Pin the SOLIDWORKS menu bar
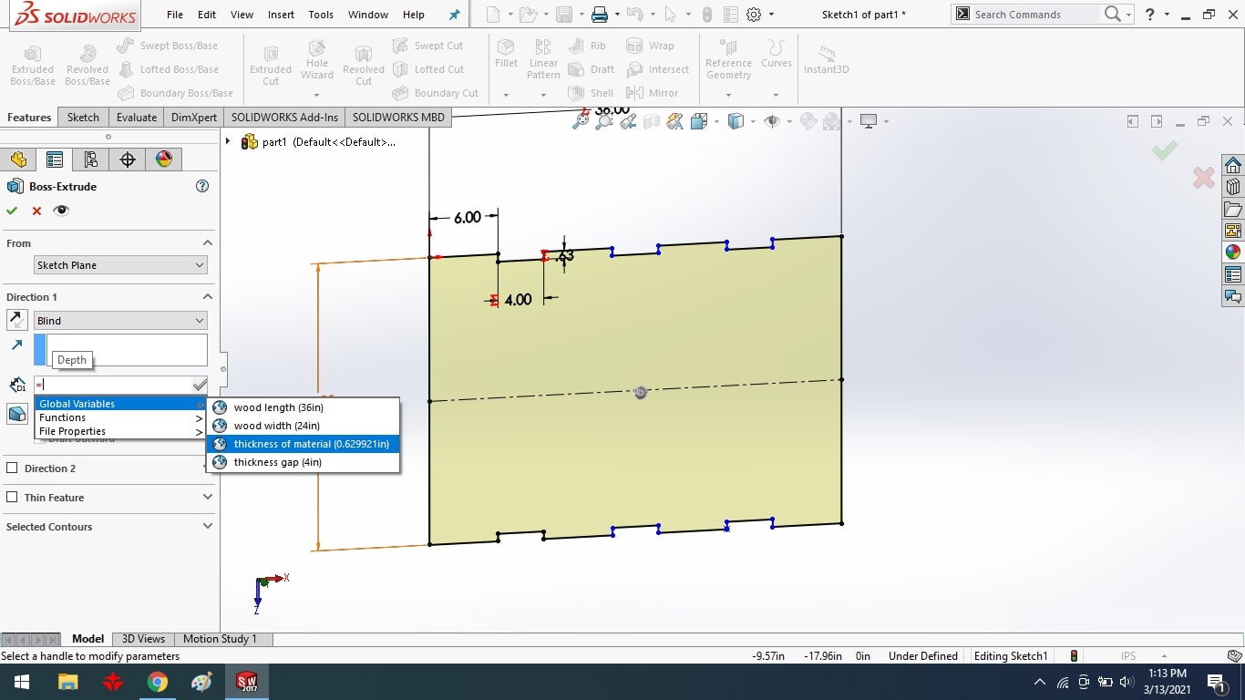The width and height of the screenshot is (1245, 700). 455,15
